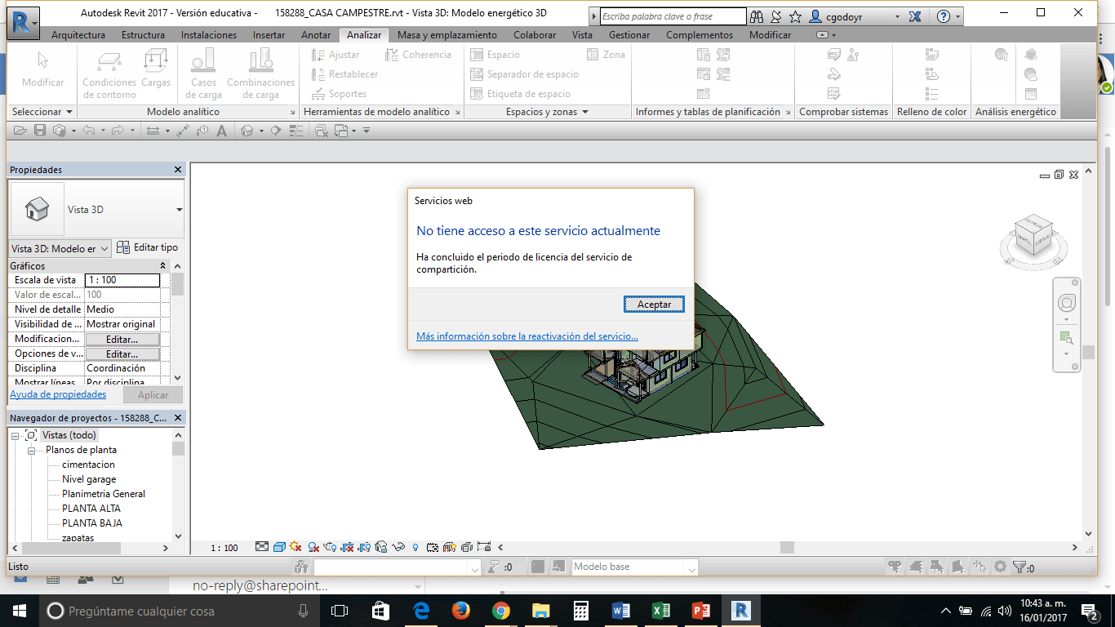
Task: Close hidden windows icon in quick access toolbar
Action: [x=321, y=131]
